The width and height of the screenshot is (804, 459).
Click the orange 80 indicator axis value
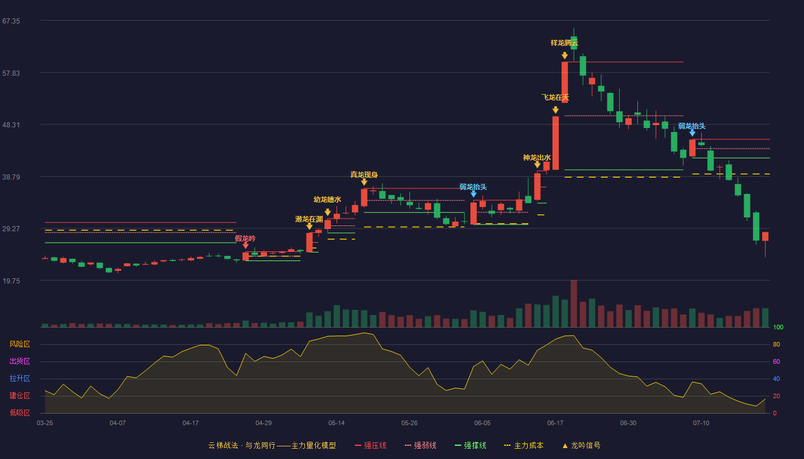[x=776, y=345]
